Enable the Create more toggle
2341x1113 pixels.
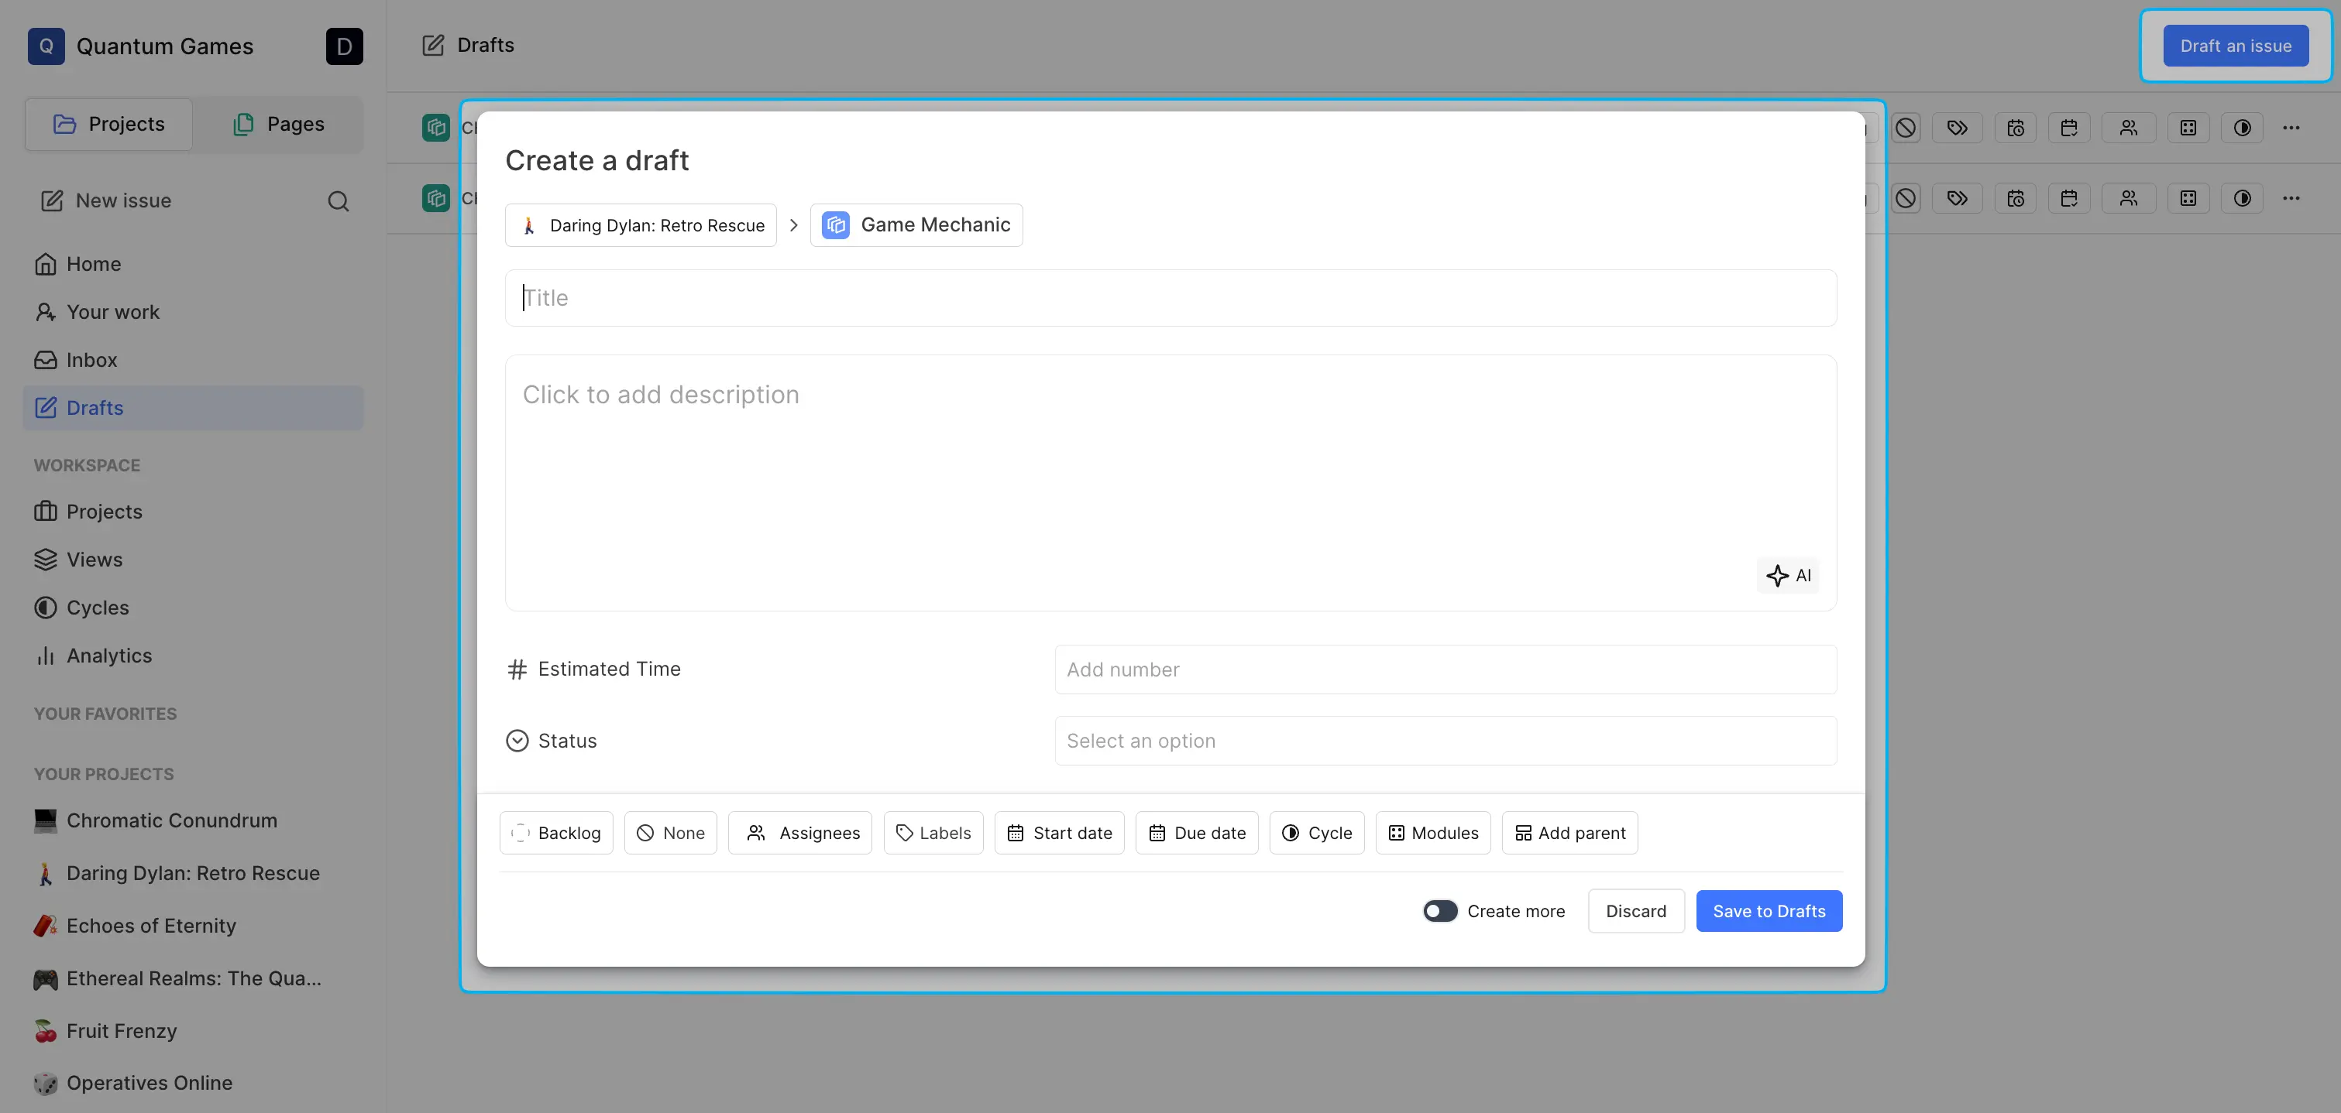1438,910
